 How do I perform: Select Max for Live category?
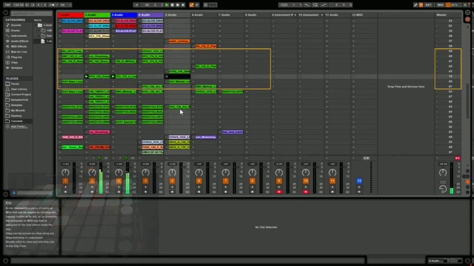[19, 52]
